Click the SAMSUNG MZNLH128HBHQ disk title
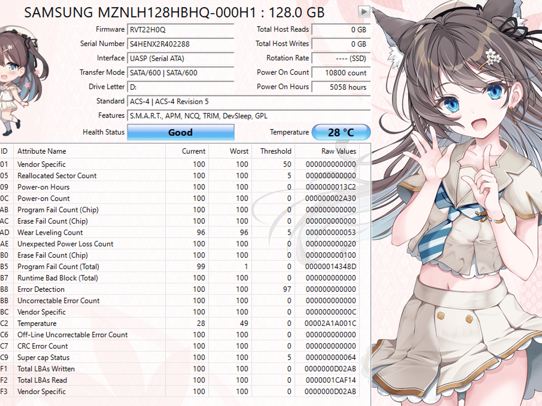 (x=174, y=12)
